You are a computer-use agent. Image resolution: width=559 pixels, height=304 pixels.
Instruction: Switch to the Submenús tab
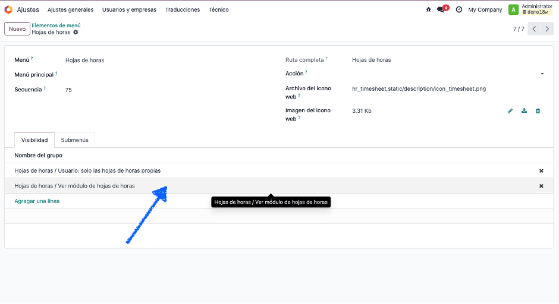click(74, 140)
